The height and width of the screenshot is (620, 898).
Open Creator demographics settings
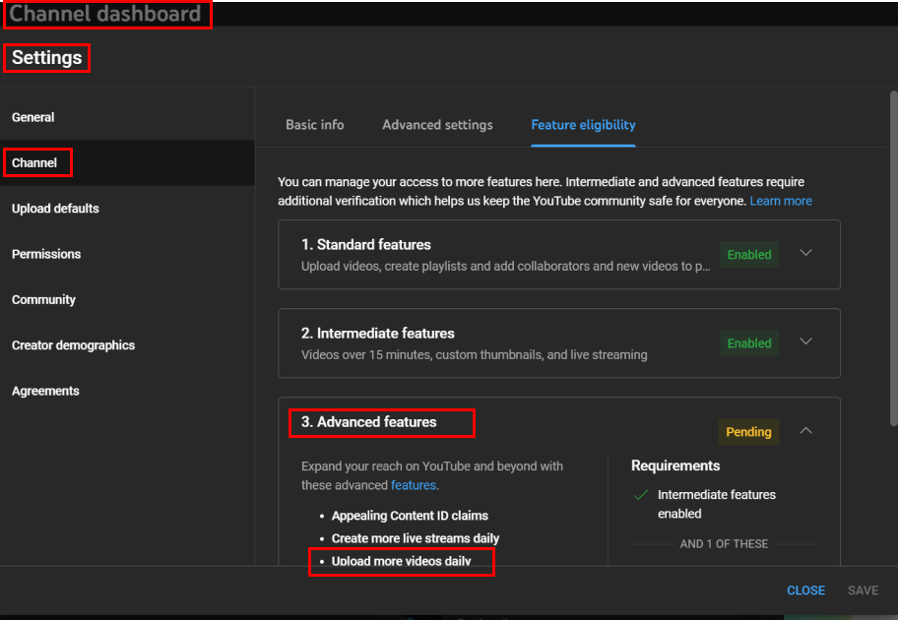point(73,345)
